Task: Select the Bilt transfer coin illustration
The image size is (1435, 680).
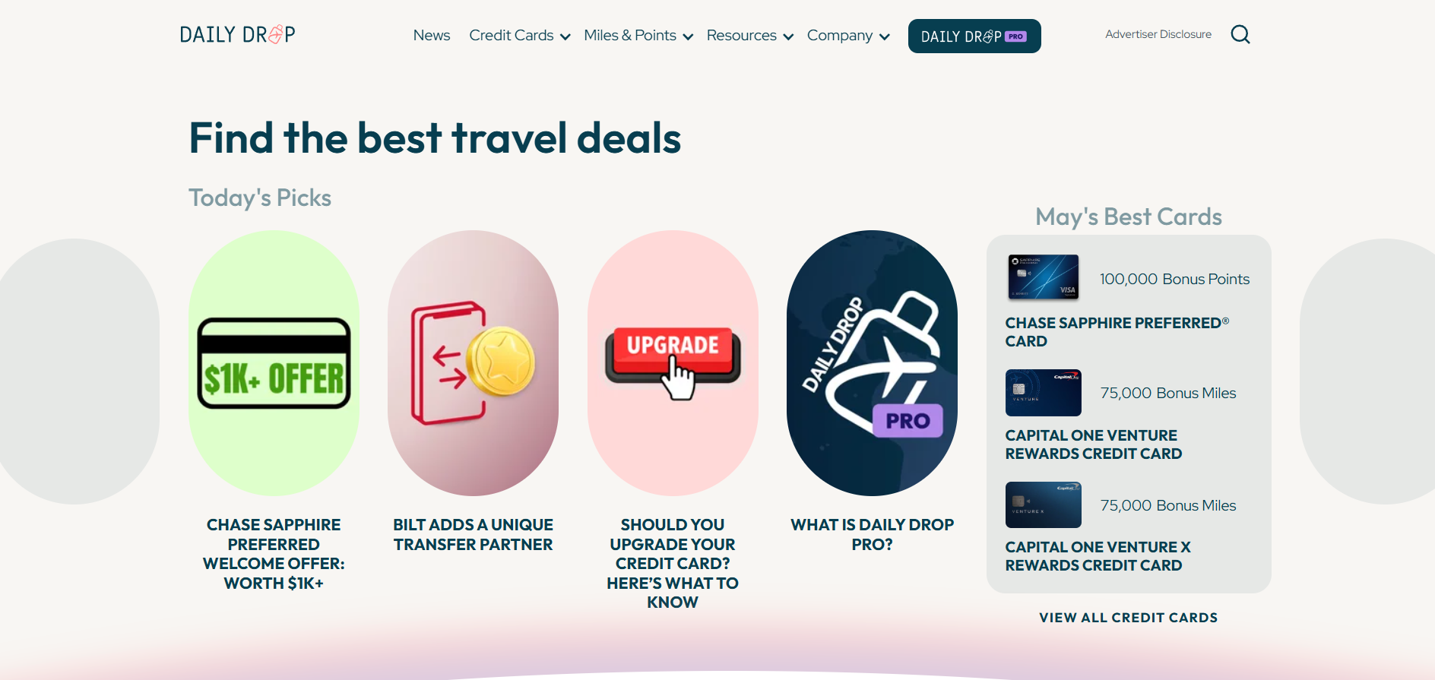Action: [x=473, y=363]
